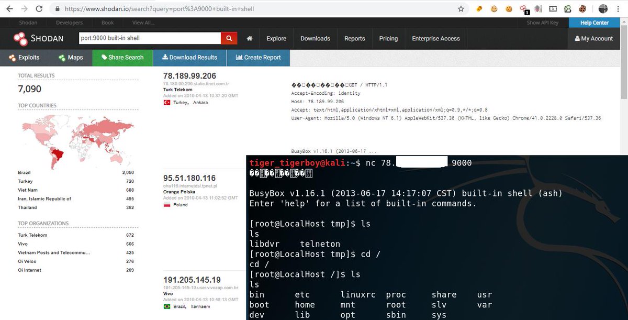Image resolution: width=628 pixels, height=320 pixels.
Task: Bookmark this page with the star icon
Action: pyautogui.click(x=461, y=9)
